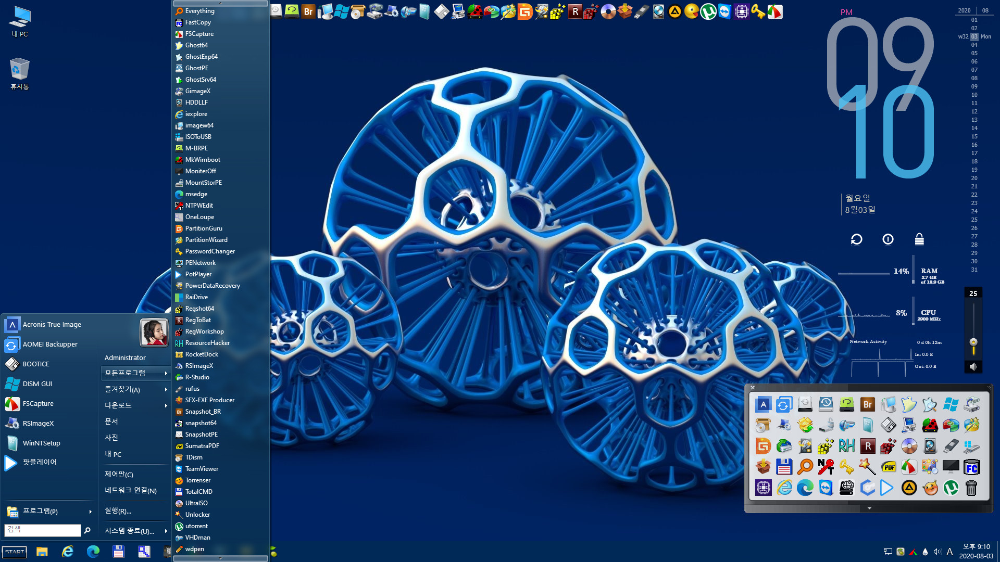Click the programs list top scroll-up arrow
Screen dimensions: 1000x562
[221, 3]
